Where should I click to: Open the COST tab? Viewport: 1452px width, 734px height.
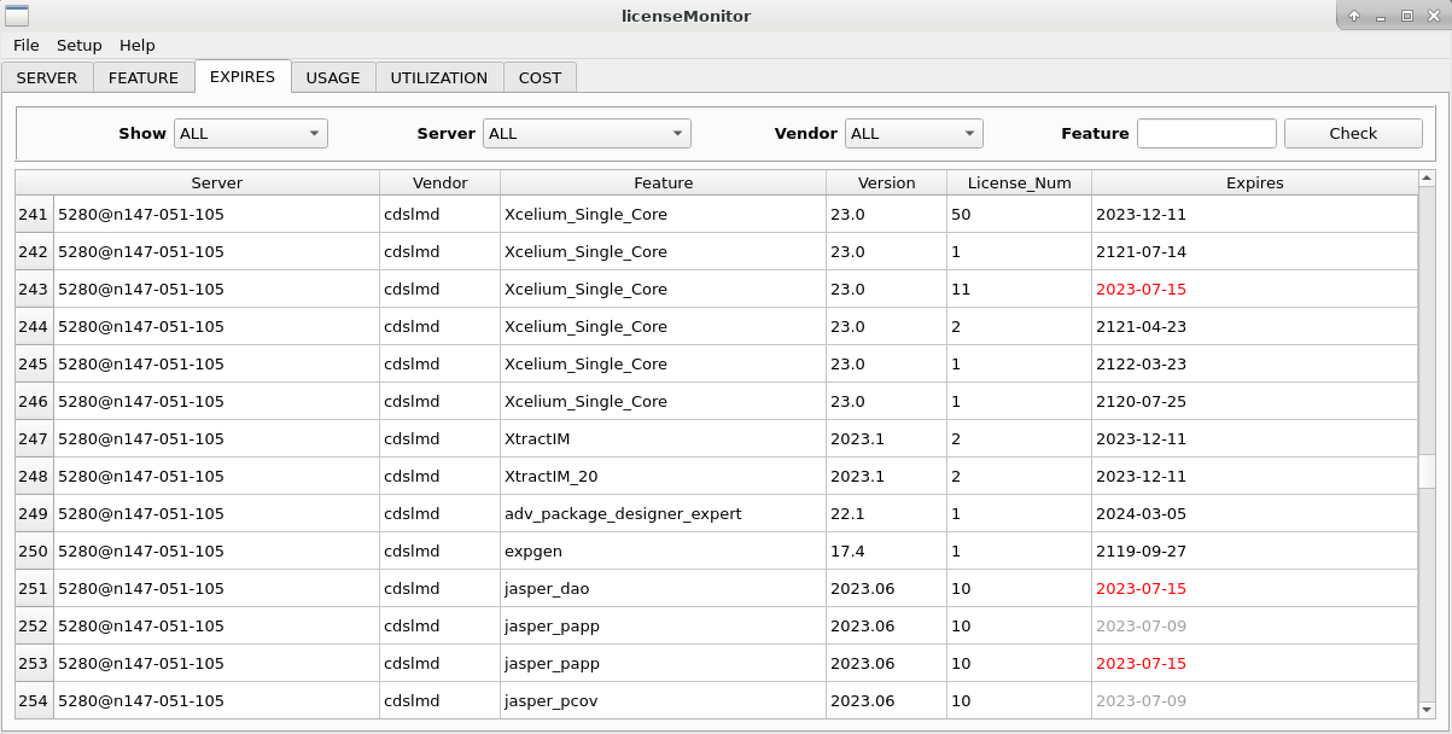click(x=540, y=78)
